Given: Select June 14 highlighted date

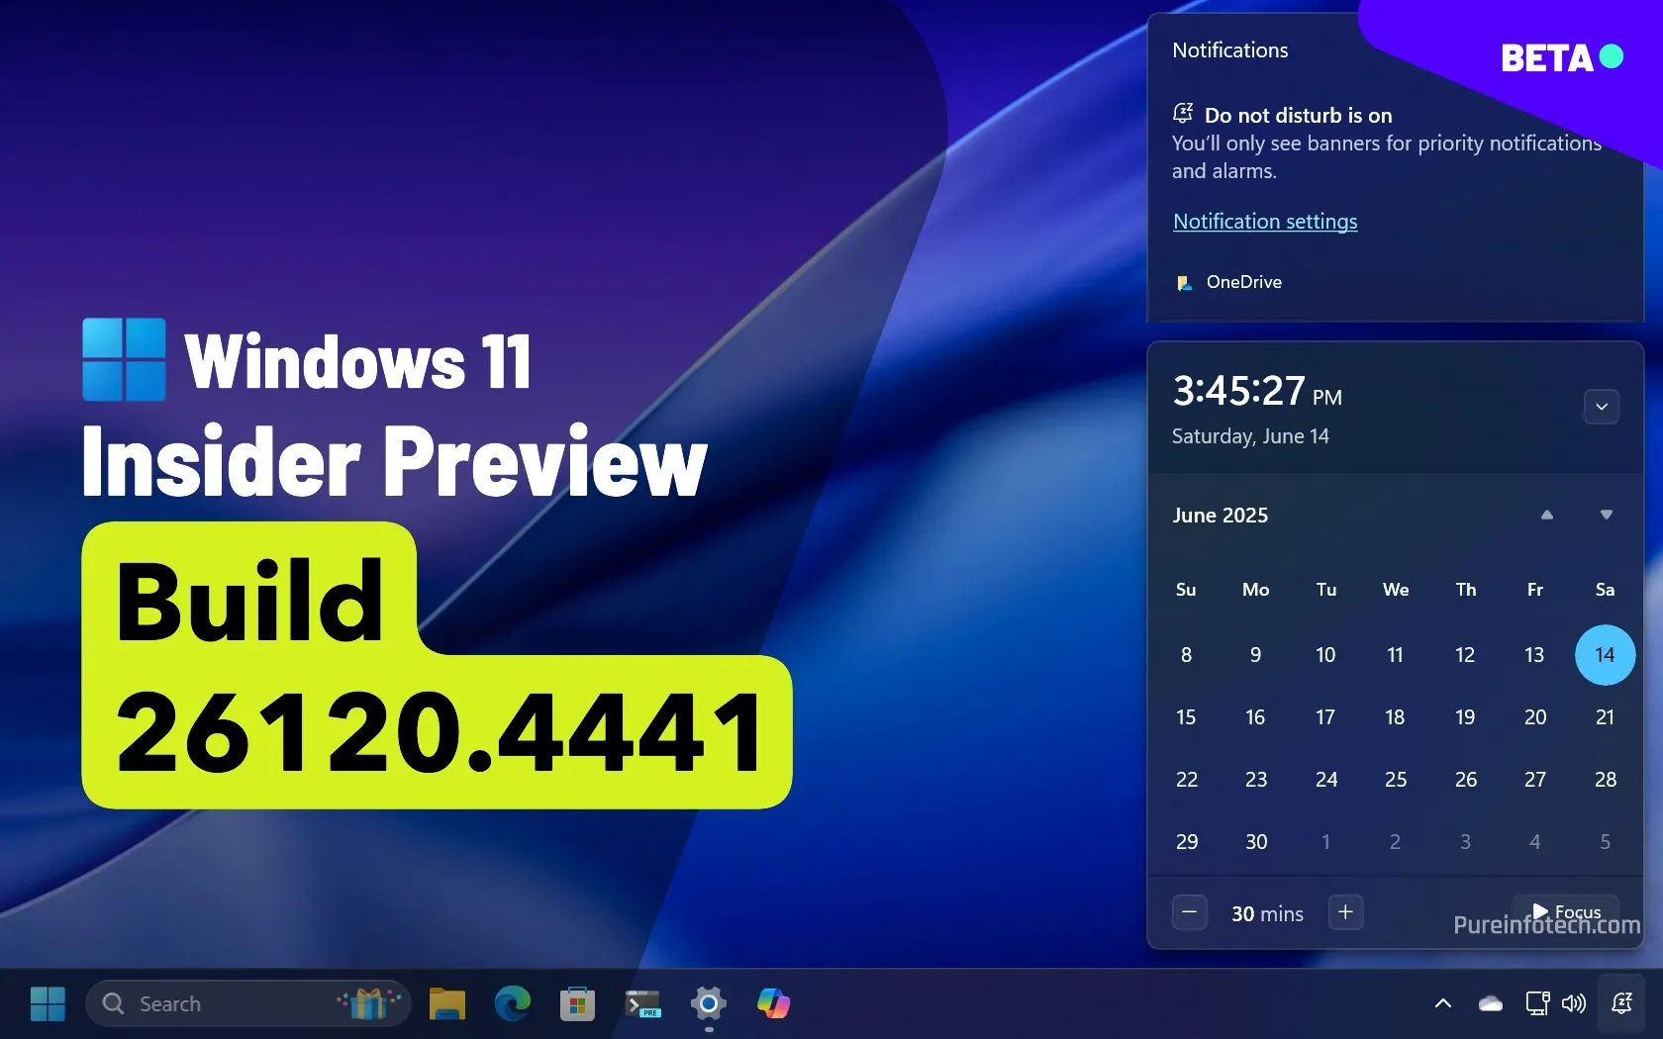Looking at the screenshot, I should (1605, 655).
